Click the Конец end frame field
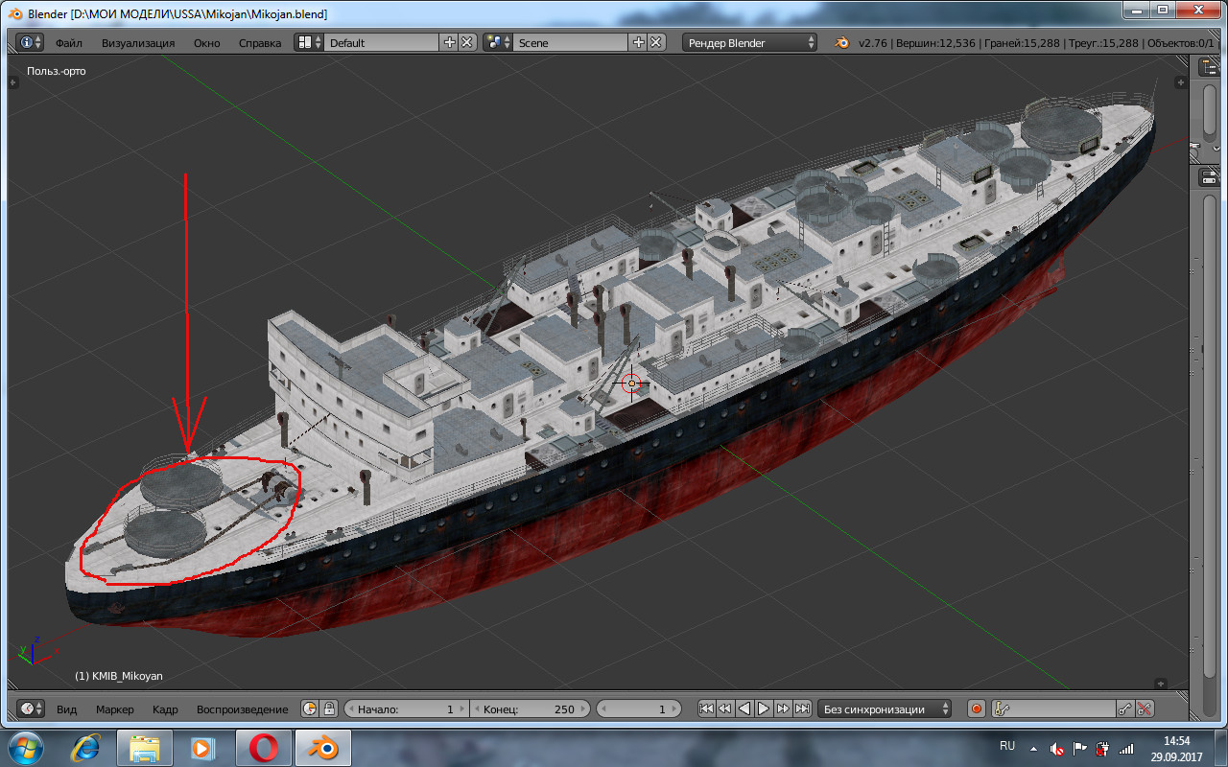Viewport: 1228px width, 767px height. (x=530, y=709)
